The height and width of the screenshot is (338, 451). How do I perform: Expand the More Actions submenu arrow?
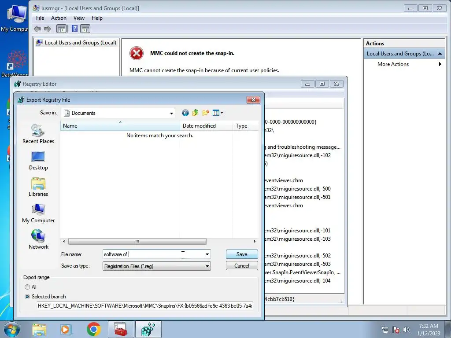point(440,64)
